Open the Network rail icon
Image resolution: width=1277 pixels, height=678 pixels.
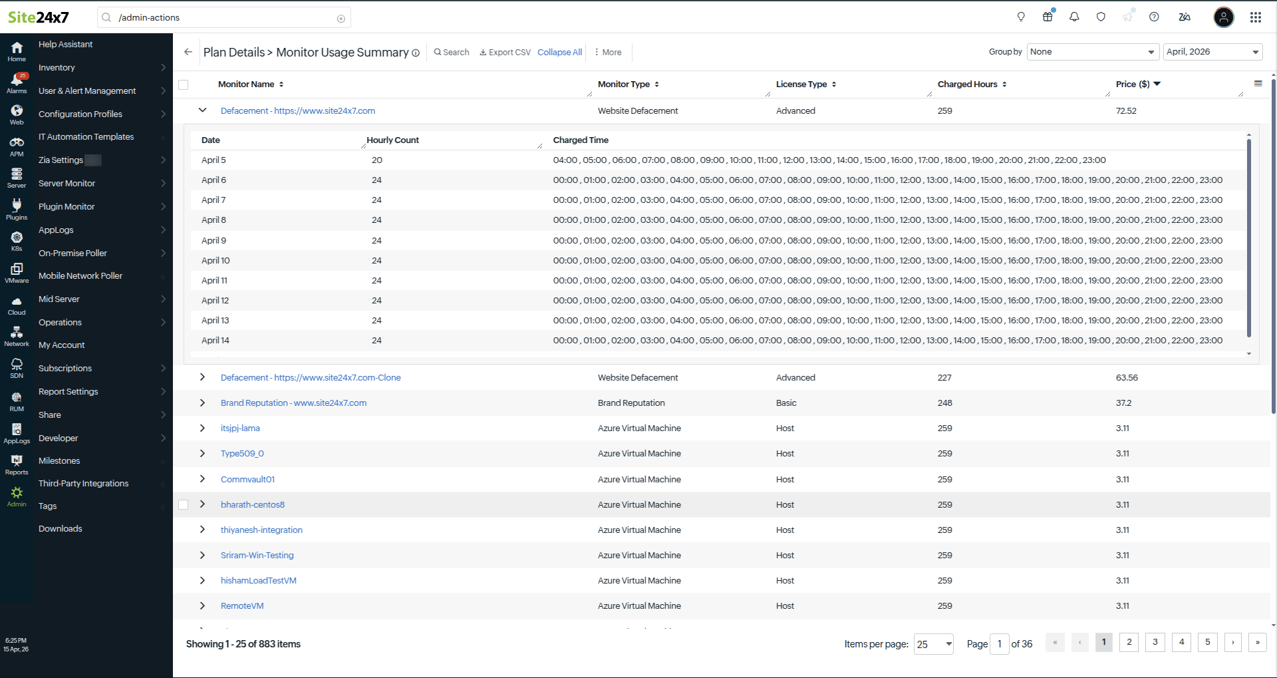17,336
